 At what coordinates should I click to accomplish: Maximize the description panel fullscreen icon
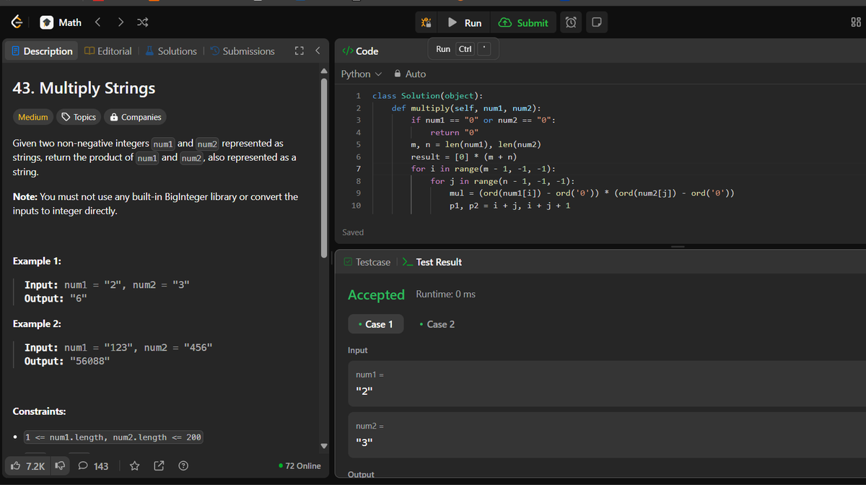tap(299, 51)
